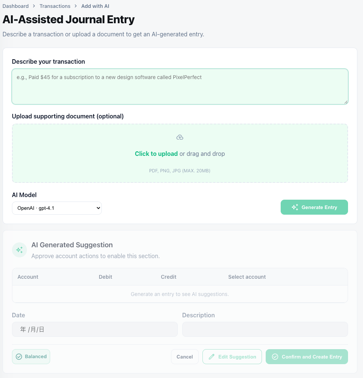Click the Description input field
The width and height of the screenshot is (363, 378).
[x=265, y=329]
